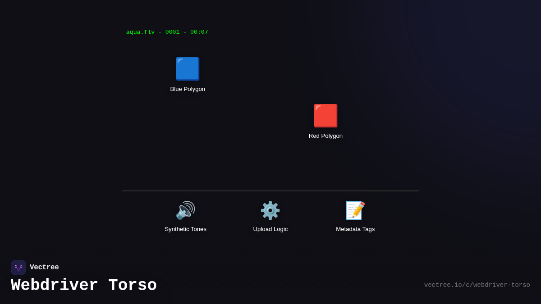Click the Synthetic Tones label
The image size is (541, 304).
[185, 229]
